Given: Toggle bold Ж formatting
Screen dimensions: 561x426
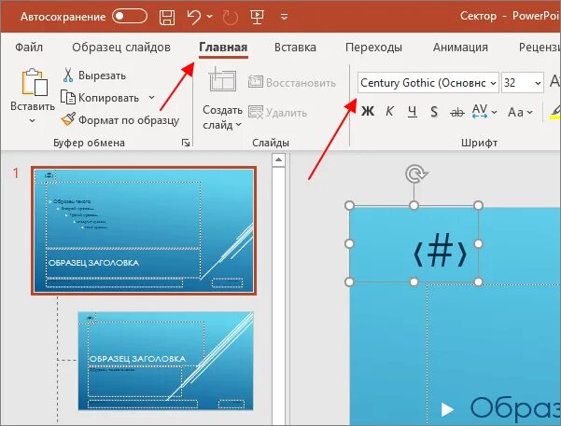Looking at the screenshot, I should click(368, 112).
